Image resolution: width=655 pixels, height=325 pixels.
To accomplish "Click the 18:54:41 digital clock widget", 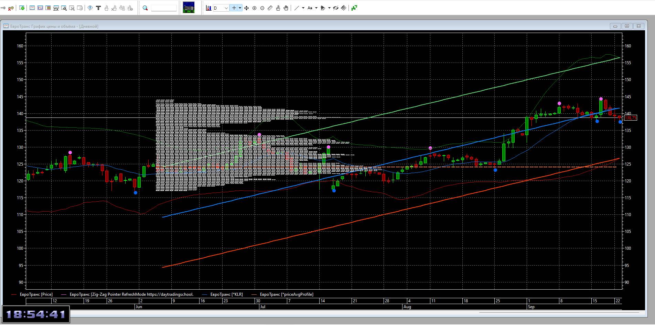I will [36, 314].
